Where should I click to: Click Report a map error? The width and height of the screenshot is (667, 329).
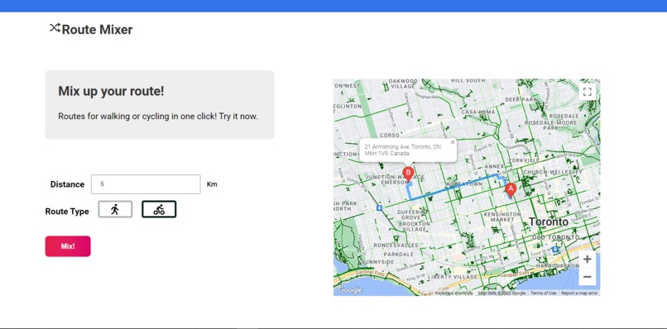point(579,293)
